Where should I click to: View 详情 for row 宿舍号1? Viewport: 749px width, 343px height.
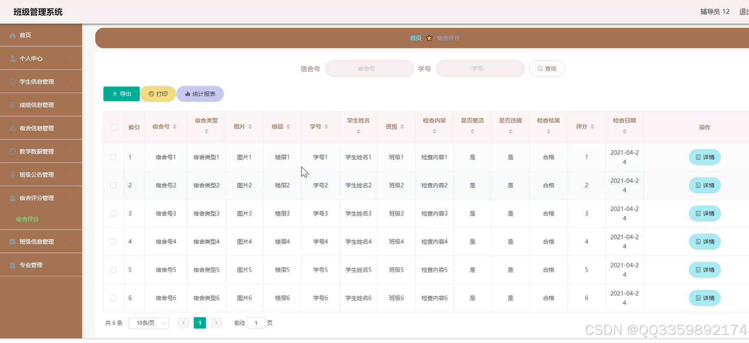tap(705, 157)
